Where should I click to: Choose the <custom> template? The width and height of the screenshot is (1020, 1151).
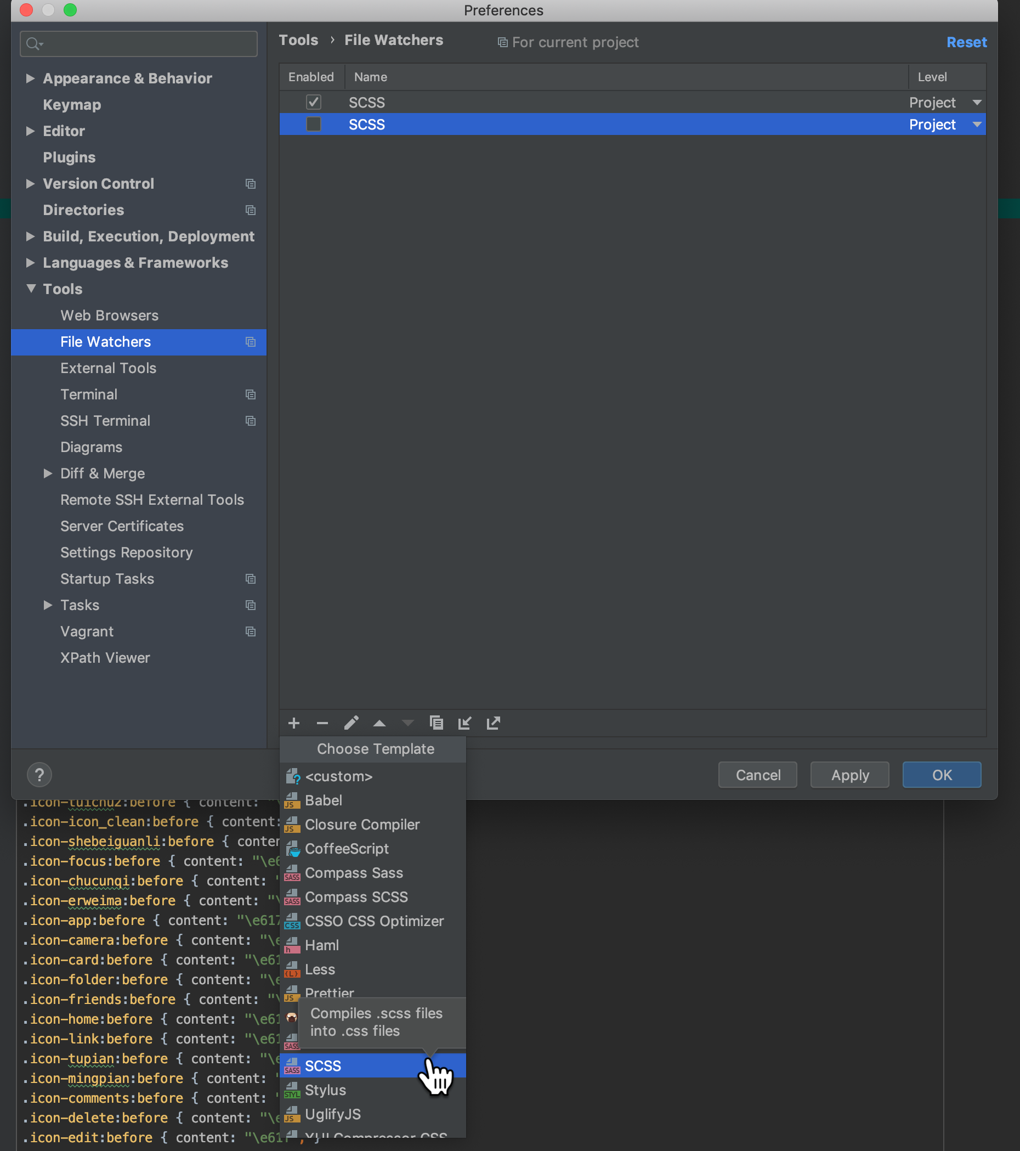click(x=373, y=776)
